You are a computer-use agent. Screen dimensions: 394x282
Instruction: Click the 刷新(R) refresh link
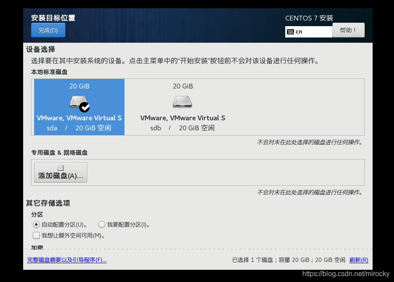pyautogui.click(x=358, y=260)
